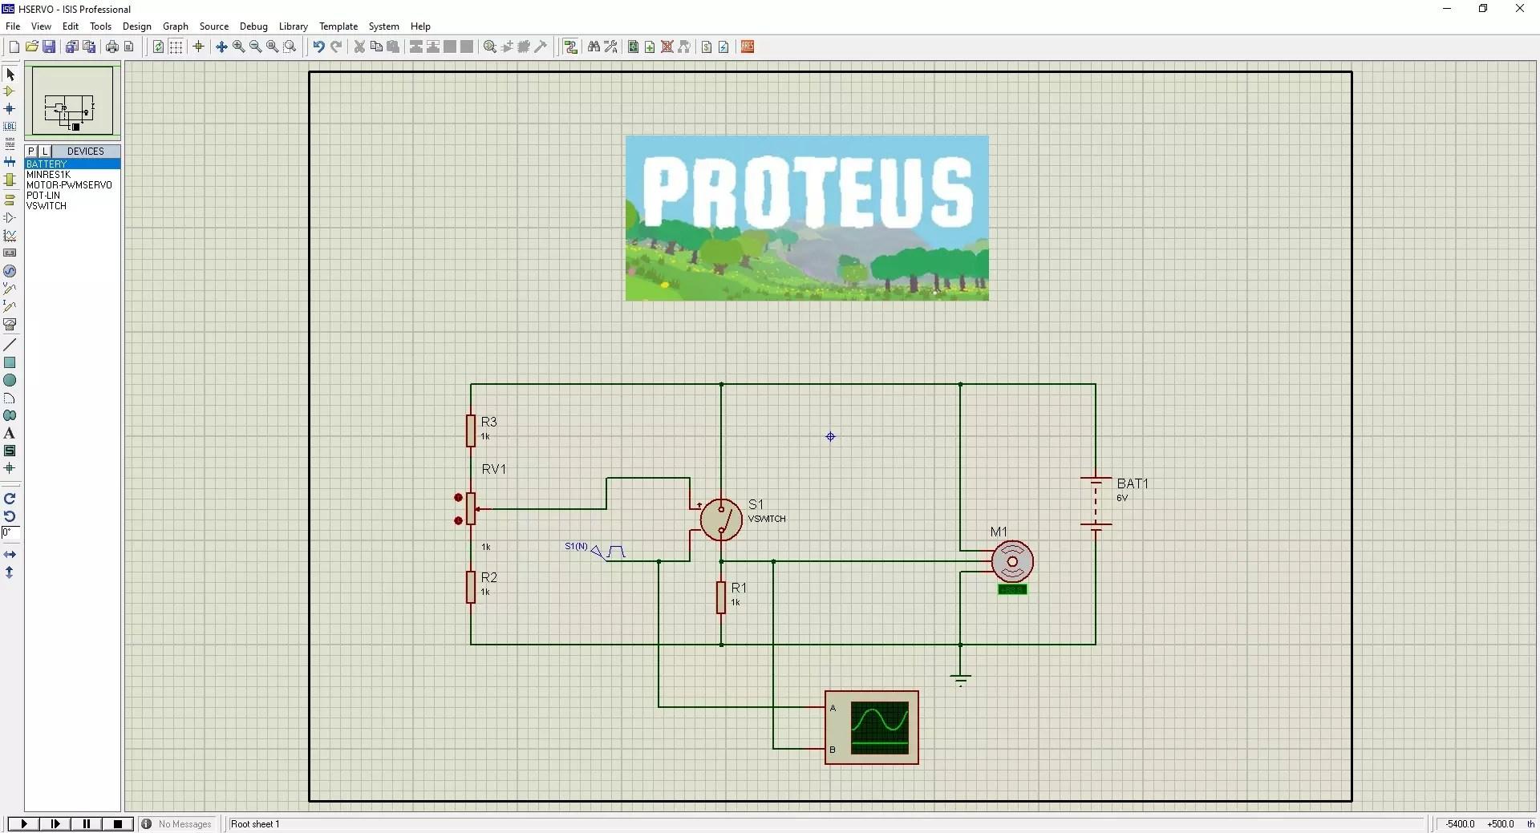Toggle the potentiometer RV1 upper adjust dot
The image size is (1540, 833).
click(459, 498)
